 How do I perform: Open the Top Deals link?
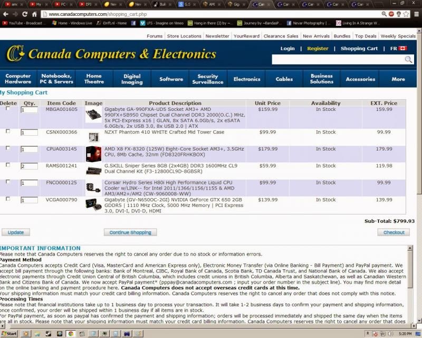[366, 36]
